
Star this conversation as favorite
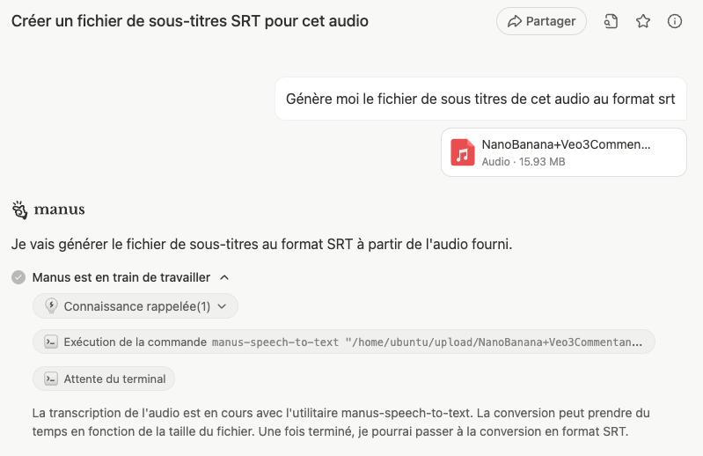click(643, 21)
